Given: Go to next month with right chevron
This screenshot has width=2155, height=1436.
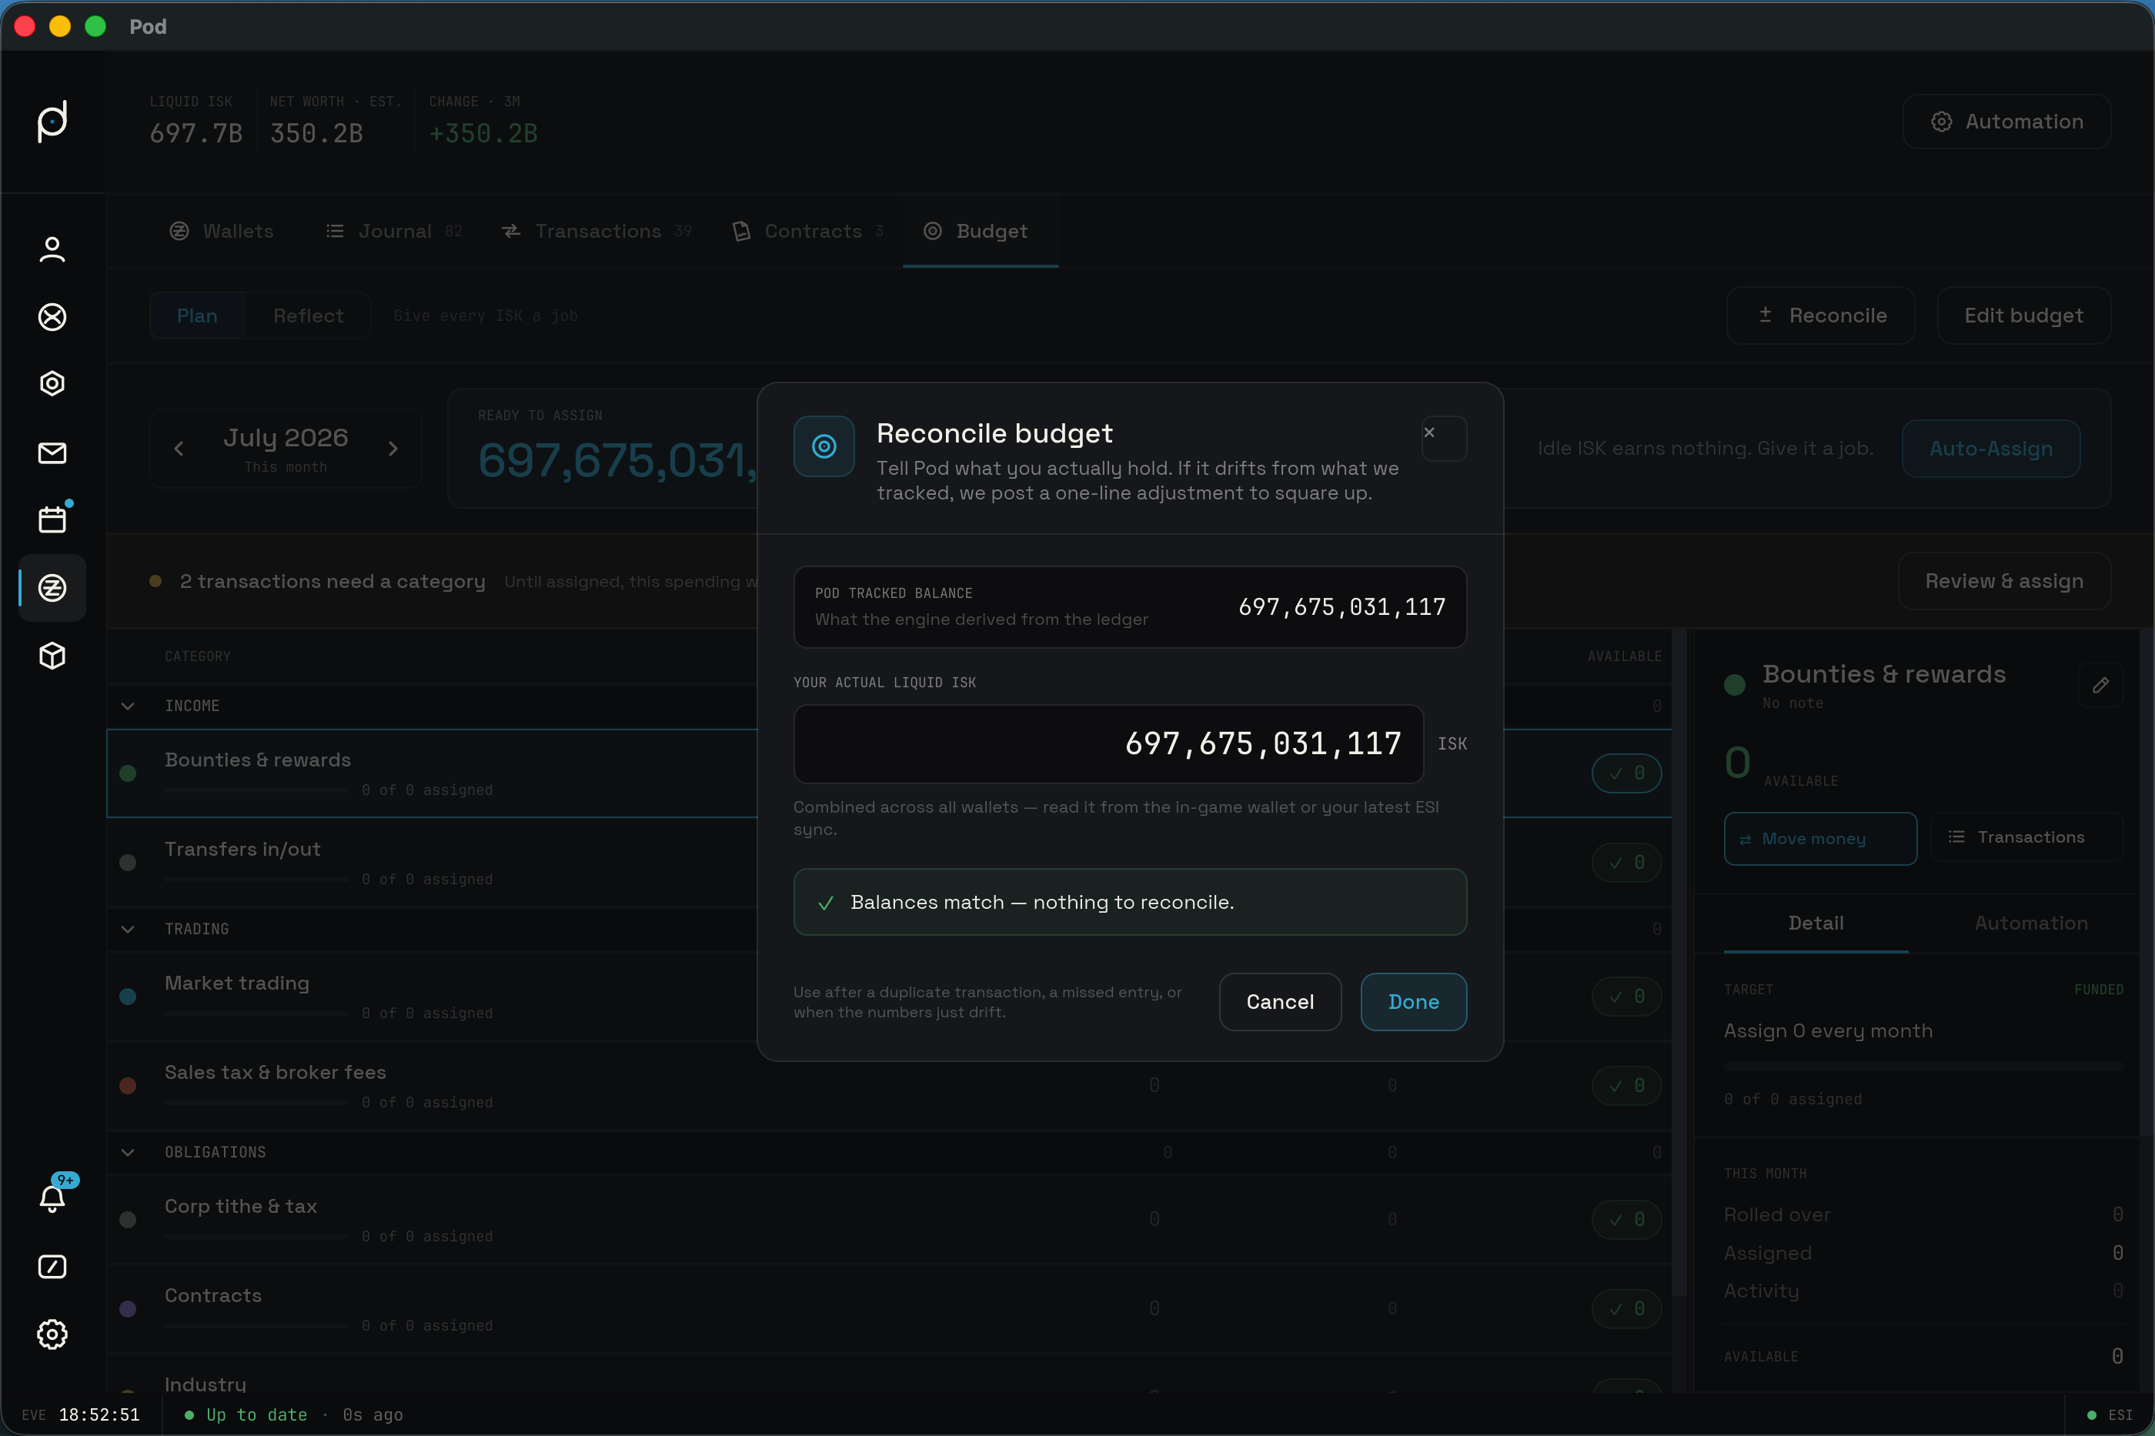Looking at the screenshot, I should coord(393,449).
